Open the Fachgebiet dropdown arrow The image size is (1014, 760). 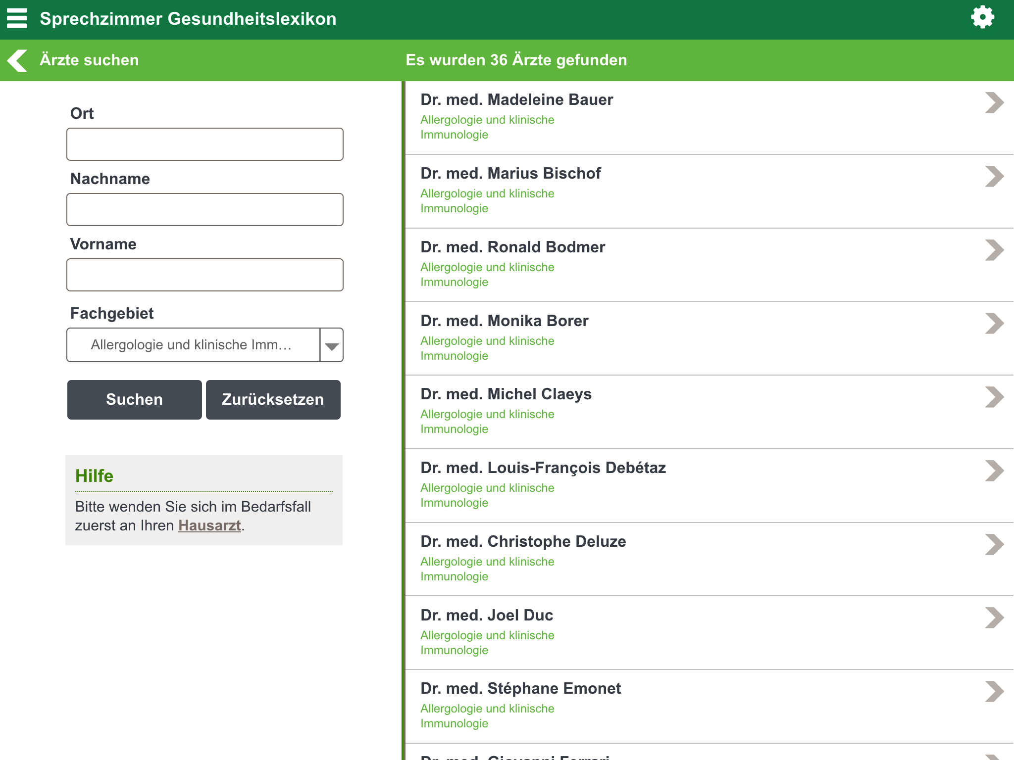coord(332,345)
